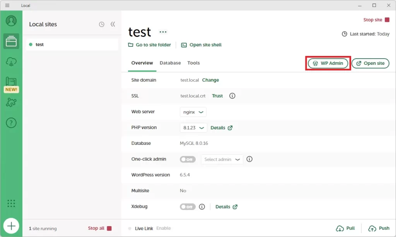Open the Select admin dropdown

coord(222,159)
